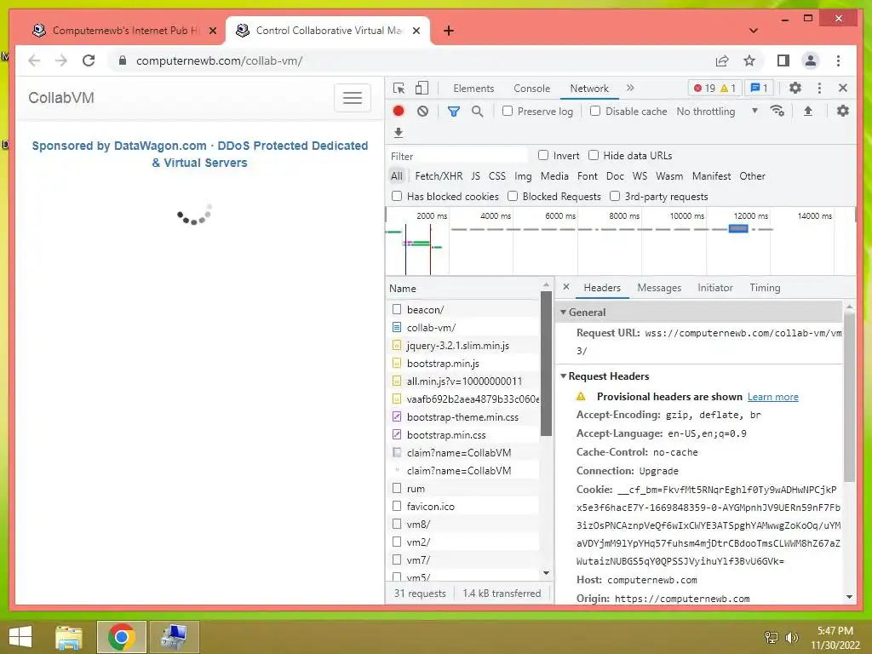Open the No throttling dropdown
Screen dimensions: 872x654
click(x=717, y=112)
